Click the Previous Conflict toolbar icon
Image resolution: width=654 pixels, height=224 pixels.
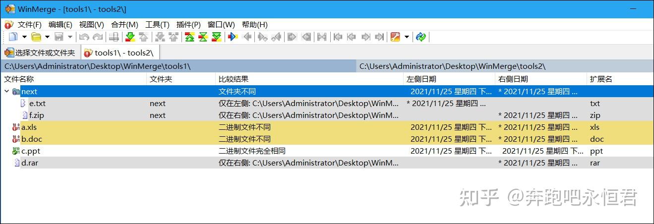[174, 37]
